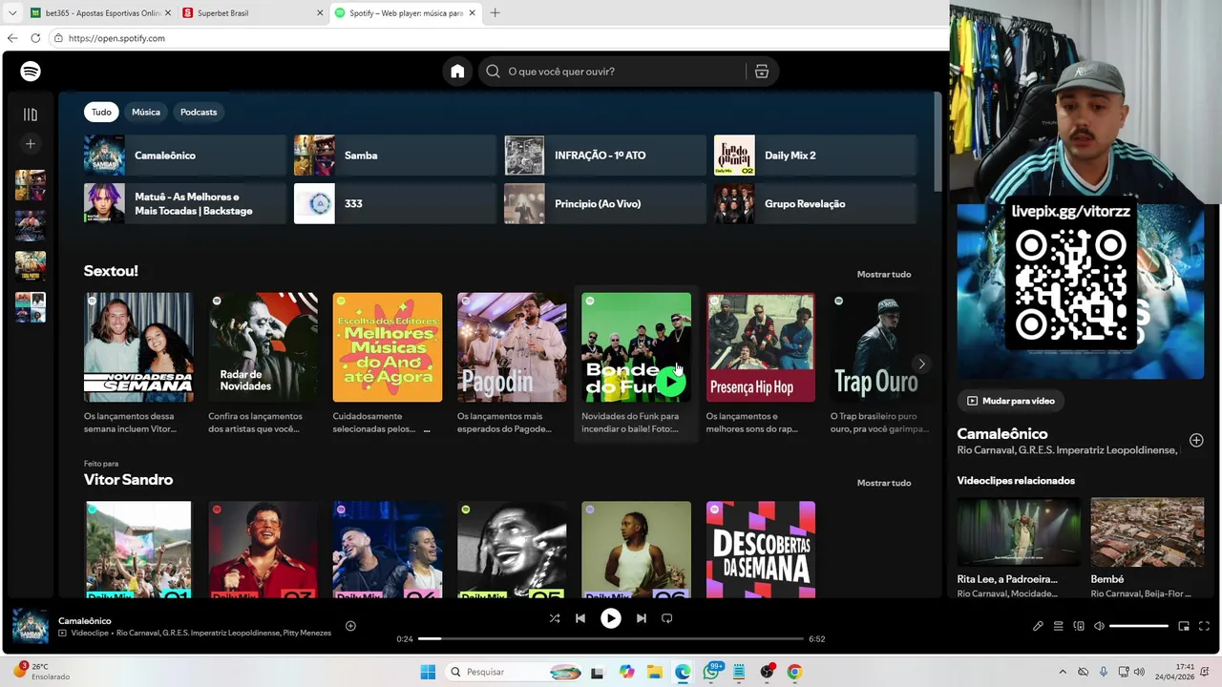Connect to a device icon
Screen dimensions: 1222x687
pos(1079,626)
